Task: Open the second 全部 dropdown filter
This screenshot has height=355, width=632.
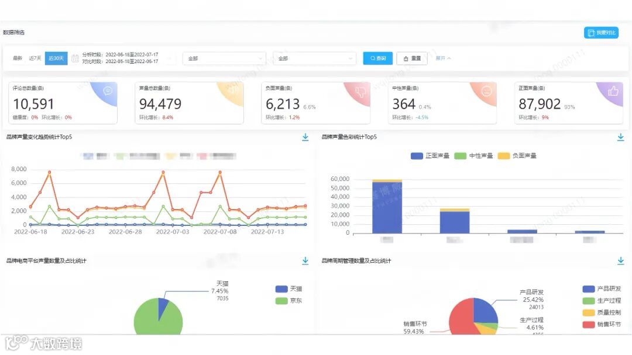Action: point(314,58)
